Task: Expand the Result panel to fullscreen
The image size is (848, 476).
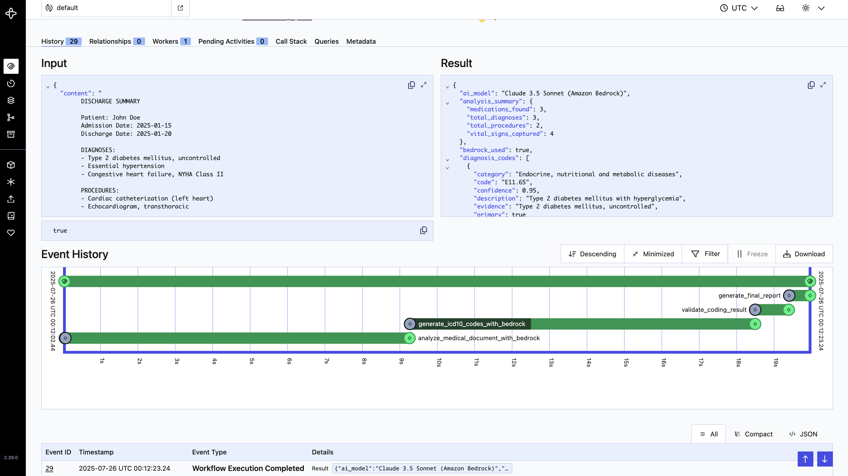Action: click(823, 85)
